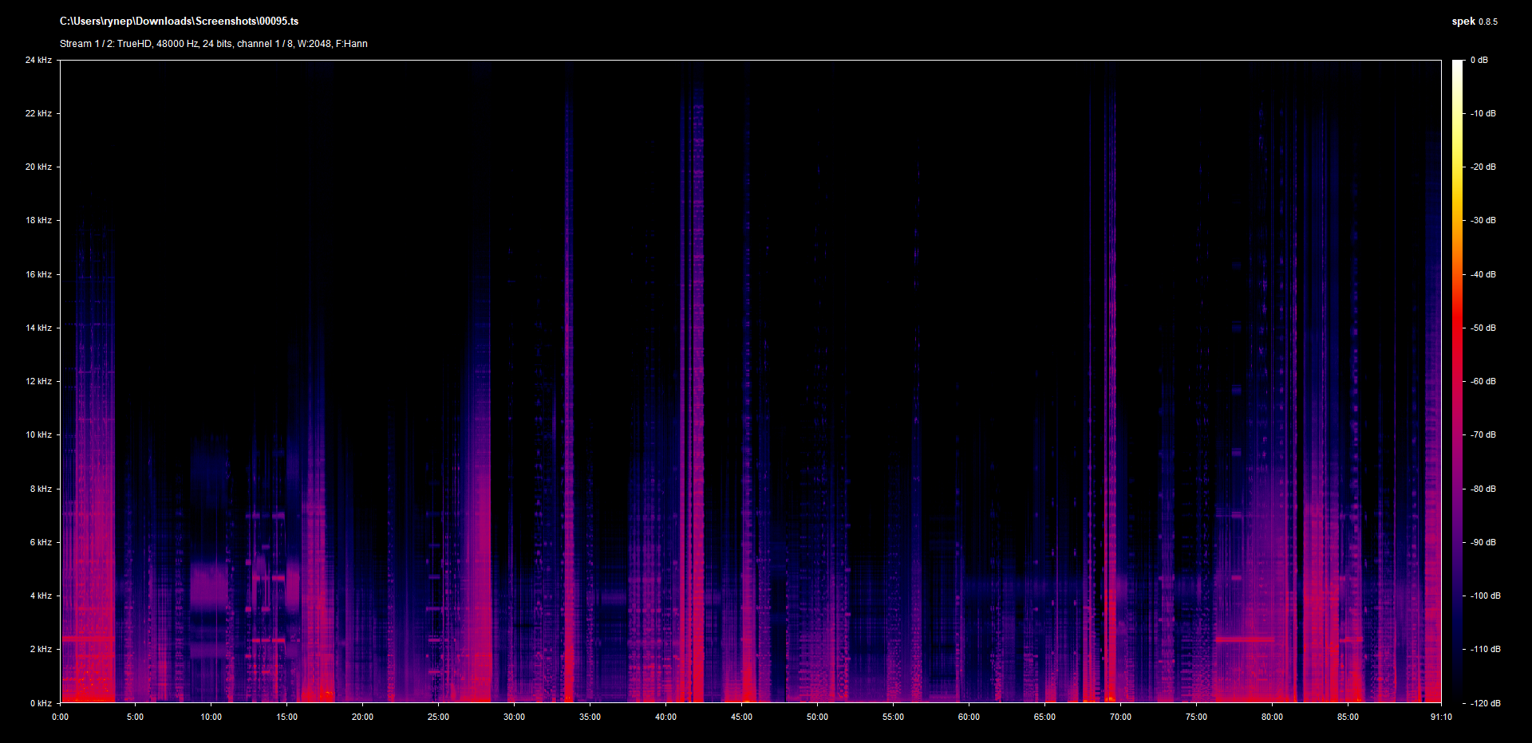The image size is (1532, 743).
Task: Click the 70:00 time axis marker
Action: click(1121, 717)
